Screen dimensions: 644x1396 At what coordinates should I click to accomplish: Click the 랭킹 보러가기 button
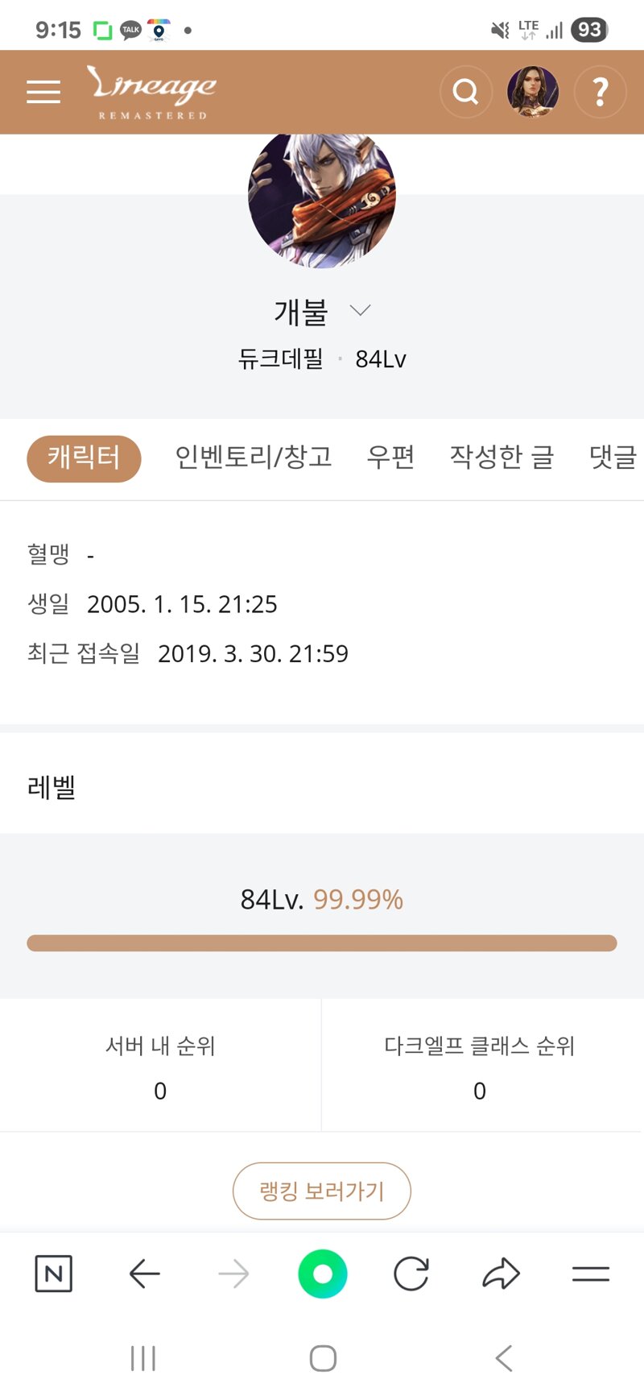tap(322, 1191)
